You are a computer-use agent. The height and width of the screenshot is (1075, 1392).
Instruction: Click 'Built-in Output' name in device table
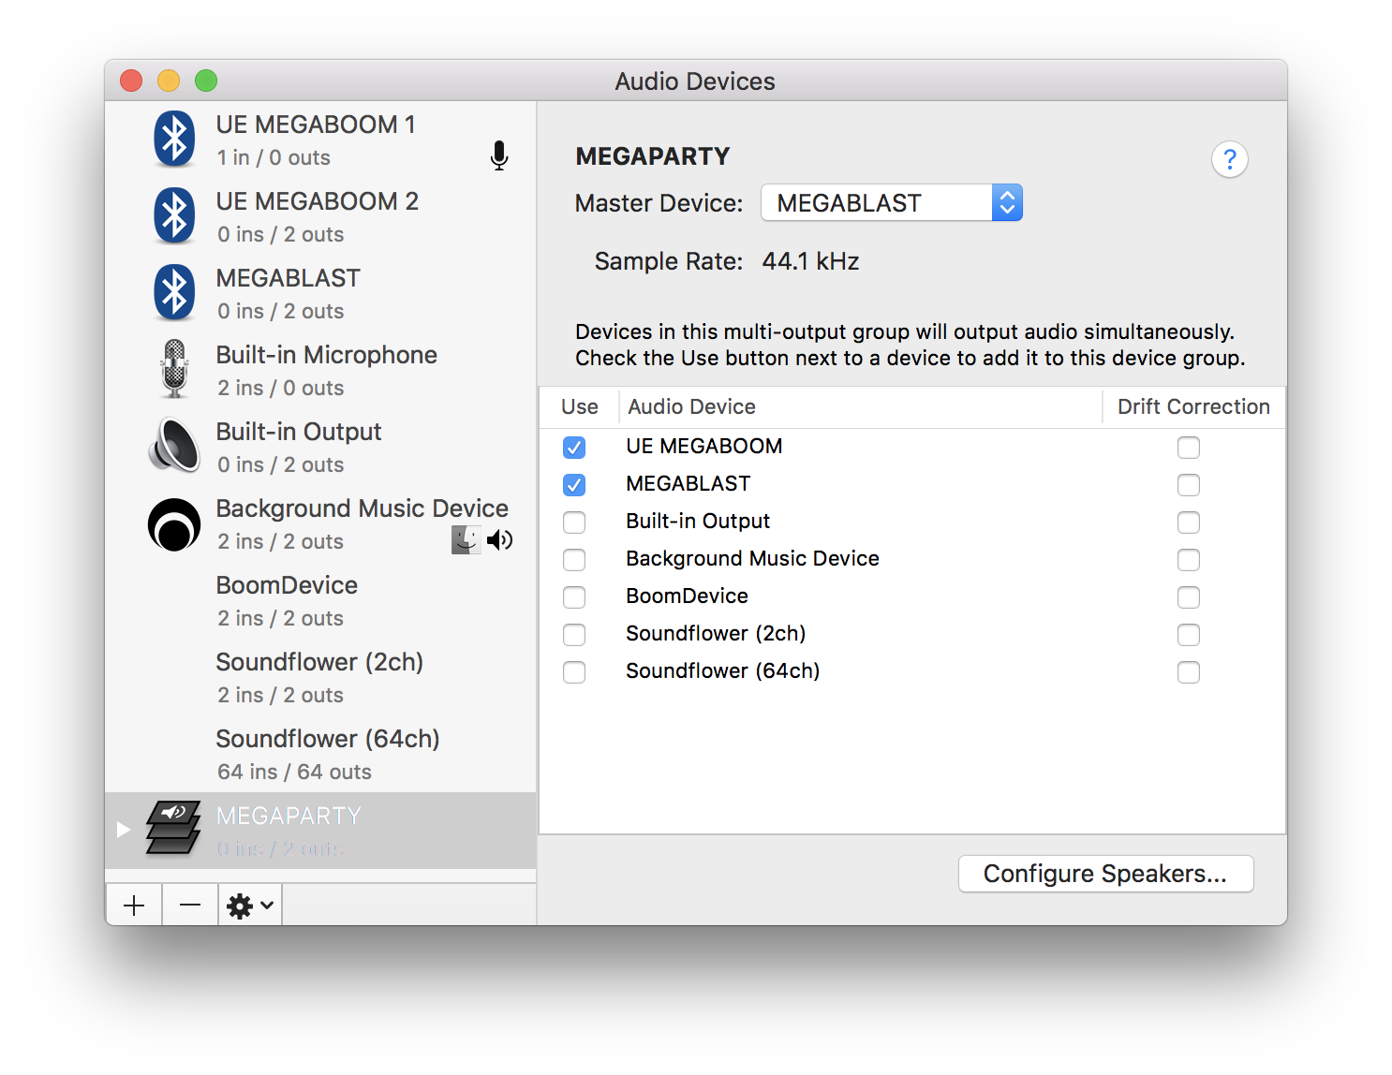[698, 522]
